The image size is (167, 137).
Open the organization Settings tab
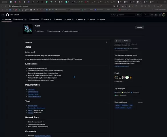[101, 19]
